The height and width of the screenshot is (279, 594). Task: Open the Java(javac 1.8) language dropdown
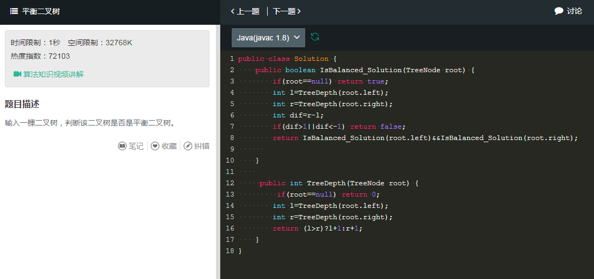click(x=268, y=38)
